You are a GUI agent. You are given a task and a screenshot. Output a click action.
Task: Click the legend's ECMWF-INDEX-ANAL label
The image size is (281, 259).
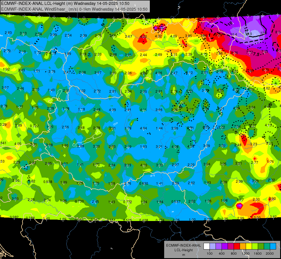click(183, 245)
